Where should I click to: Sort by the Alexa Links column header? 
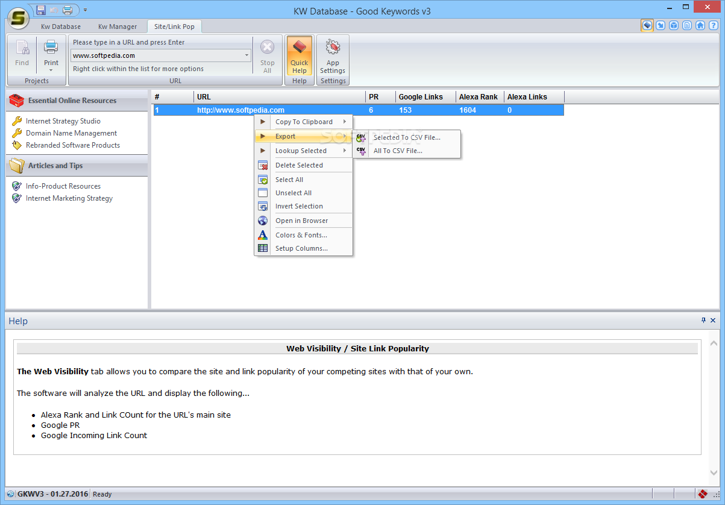[534, 96]
